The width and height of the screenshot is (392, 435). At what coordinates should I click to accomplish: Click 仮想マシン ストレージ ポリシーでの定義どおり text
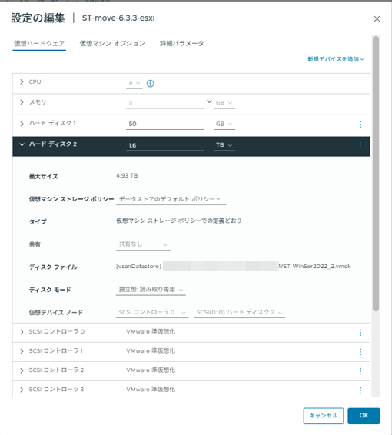pos(179,221)
